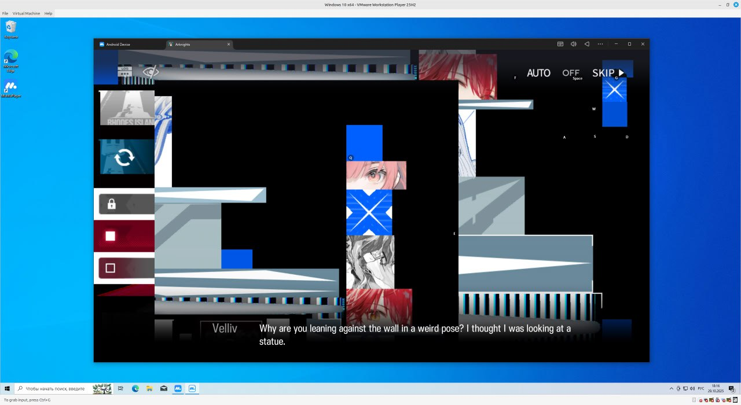Change the РУС input language indicator
741x405 pixels.
click(700, 388)
